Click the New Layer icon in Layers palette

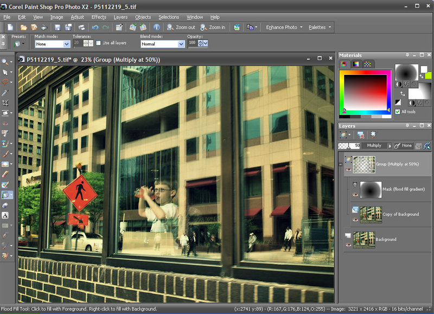click(343, 134)
